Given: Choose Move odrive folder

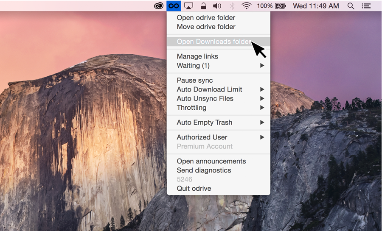Looking at the screenshot, I should (x=219, y=27).
